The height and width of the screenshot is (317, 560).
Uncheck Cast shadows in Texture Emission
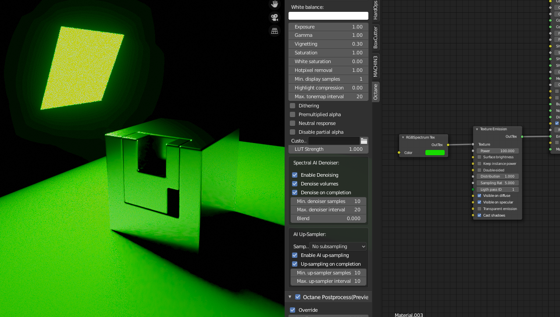[479, 215]
